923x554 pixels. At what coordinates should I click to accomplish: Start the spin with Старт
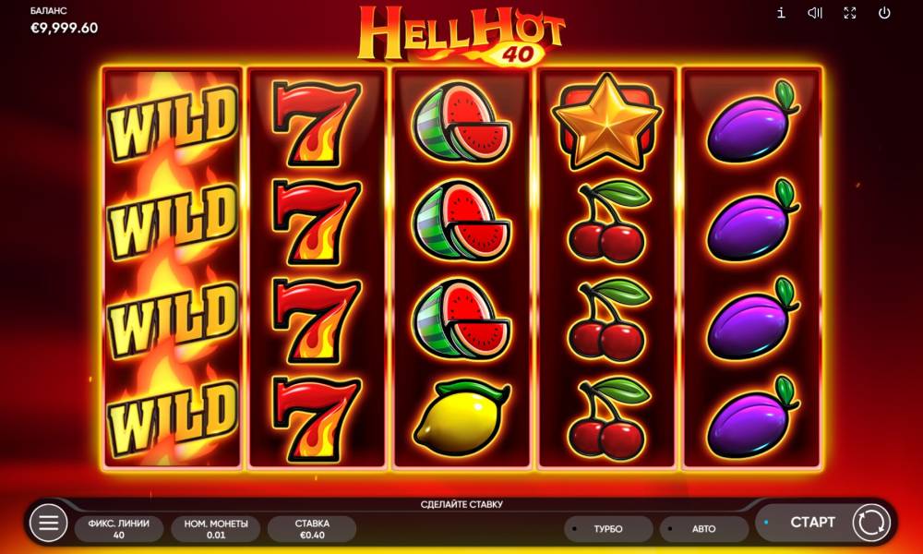(812, 523)
